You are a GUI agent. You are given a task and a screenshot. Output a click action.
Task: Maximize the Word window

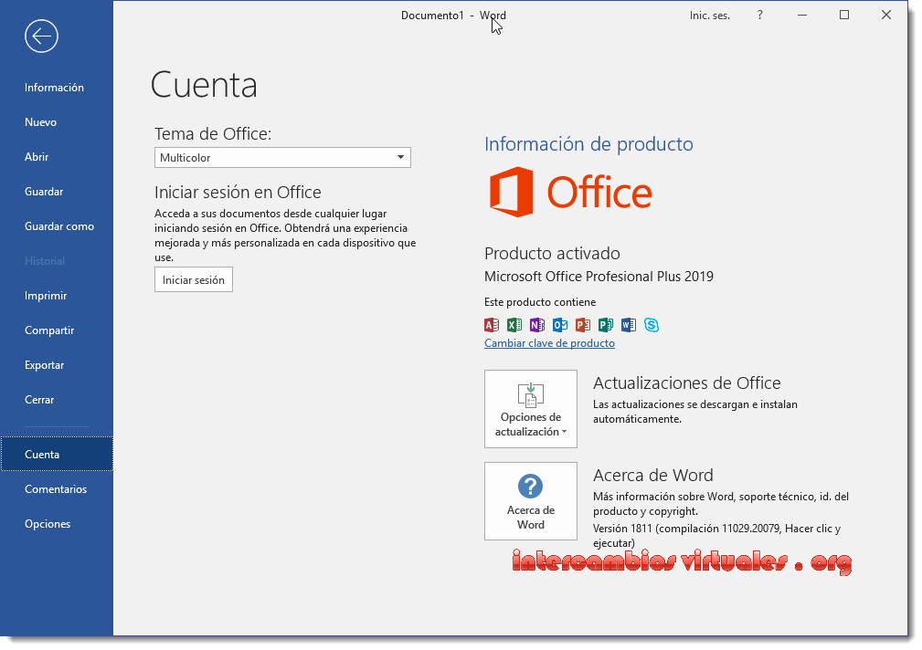(x=844, y=16)
